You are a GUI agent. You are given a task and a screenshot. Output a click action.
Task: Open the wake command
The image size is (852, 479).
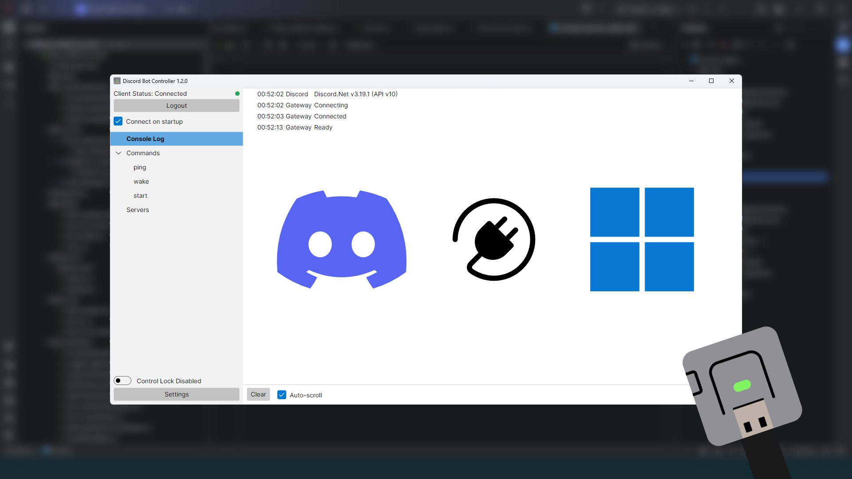141,181
